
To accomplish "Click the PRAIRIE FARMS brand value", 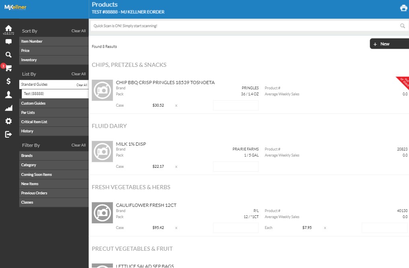I will pyautogui.click(x=245, y=149).
